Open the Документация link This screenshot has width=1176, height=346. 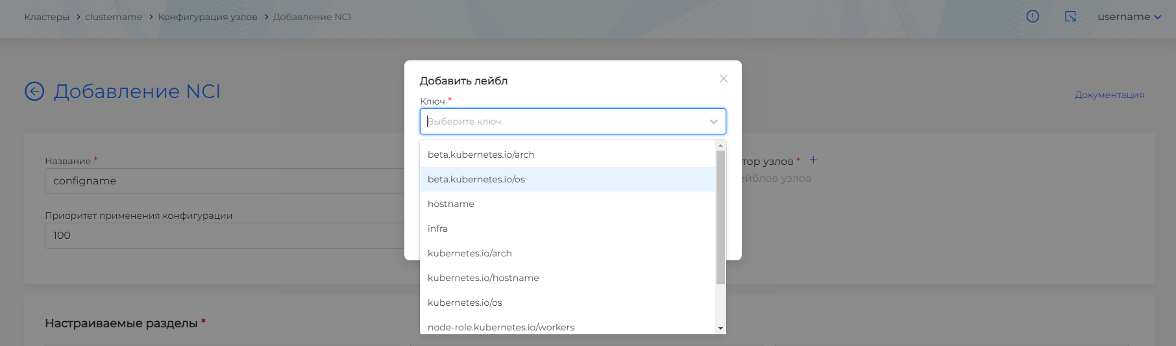click(1109, 95)
